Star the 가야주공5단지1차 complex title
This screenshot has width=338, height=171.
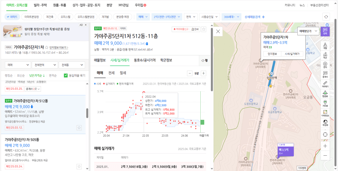47,47
